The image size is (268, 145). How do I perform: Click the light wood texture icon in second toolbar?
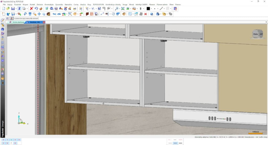click(92, 14)
